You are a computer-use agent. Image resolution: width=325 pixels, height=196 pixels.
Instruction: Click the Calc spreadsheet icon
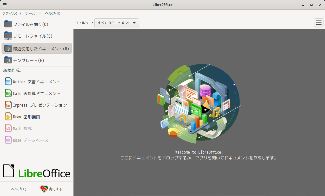pos(8,93)
